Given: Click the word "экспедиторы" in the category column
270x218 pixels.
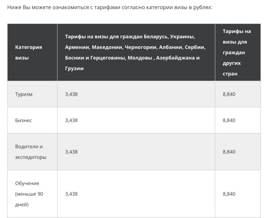Looking at the screenshot, I should [x=31, y=157].
